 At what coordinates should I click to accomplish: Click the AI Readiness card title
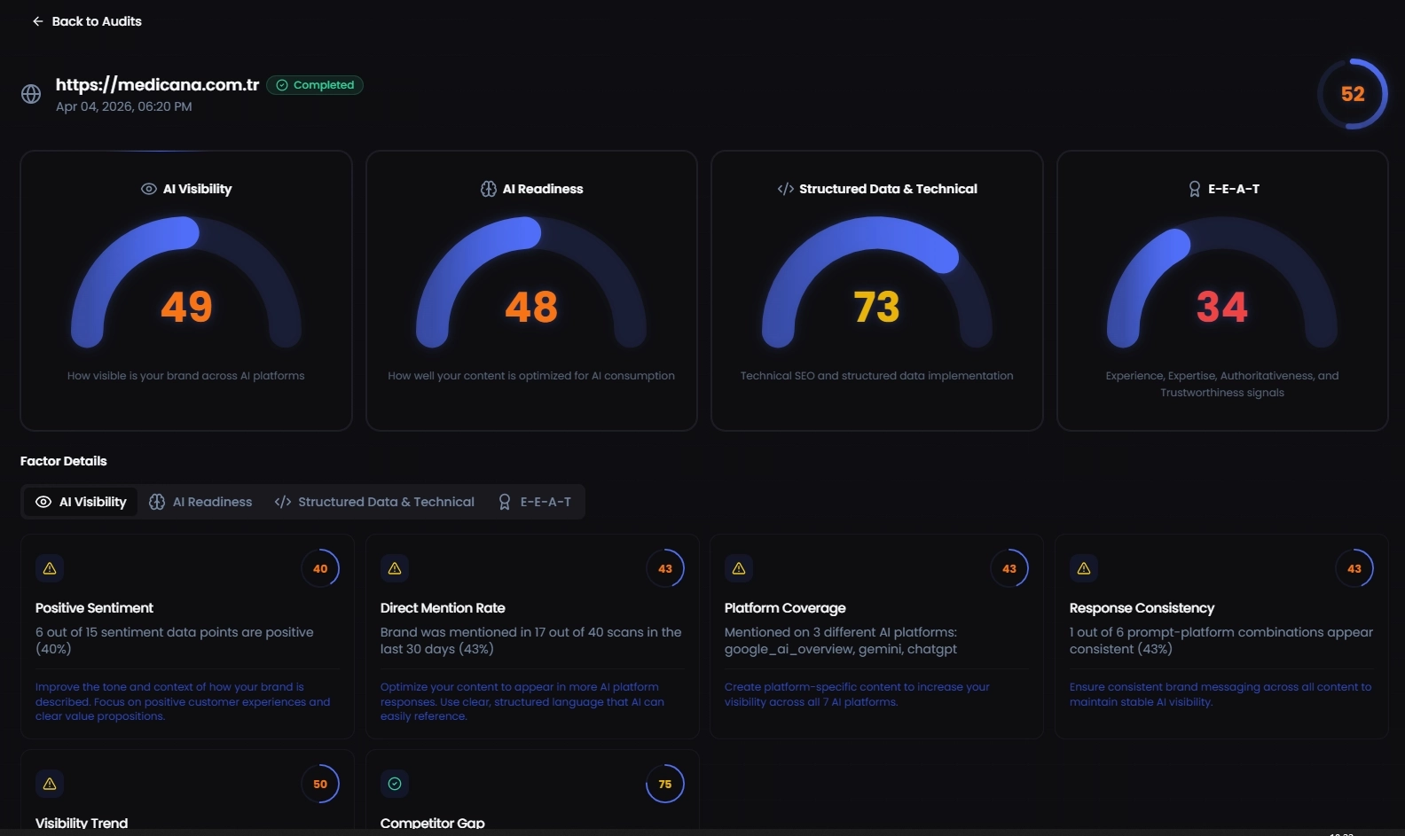(x=543, y=189)
